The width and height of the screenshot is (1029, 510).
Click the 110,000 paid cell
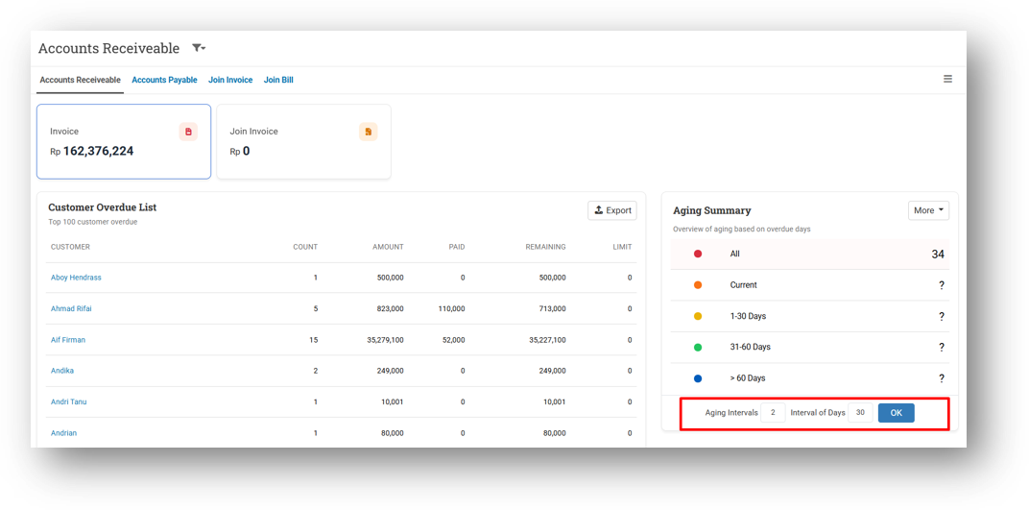(x=451, y=308)
